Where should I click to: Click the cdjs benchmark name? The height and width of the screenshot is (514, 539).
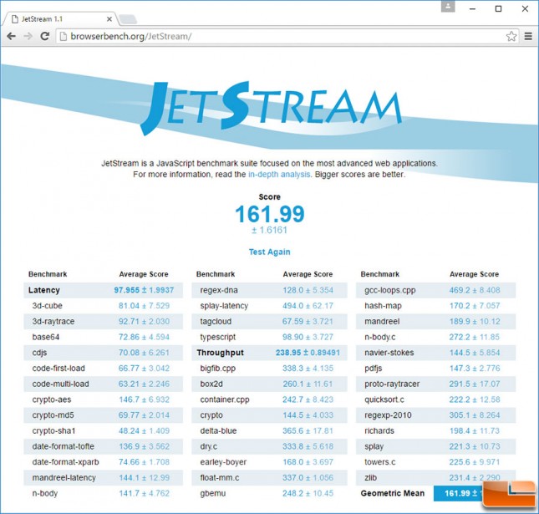coord(39,353)
